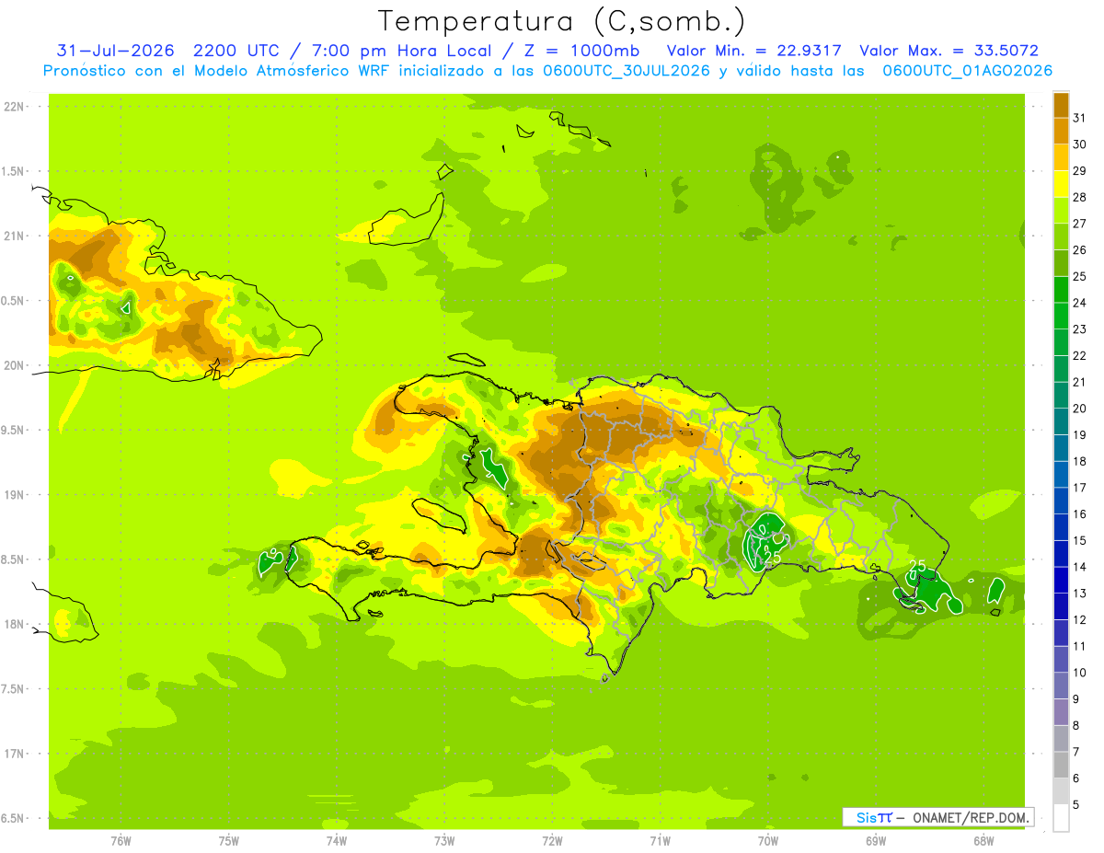The width and height of the screenshot is (1104, 853).
Task: Pick the legend band between 24 and 25
Action: [1061, 290]
